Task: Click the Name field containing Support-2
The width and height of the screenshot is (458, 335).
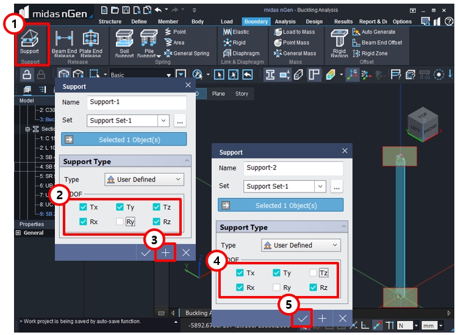Action: pos(293,167)
